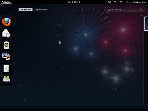This screenshot has width=148, height=111.
Task: Open Rhythmbox music player icon
Action: [x=6, y=45]
